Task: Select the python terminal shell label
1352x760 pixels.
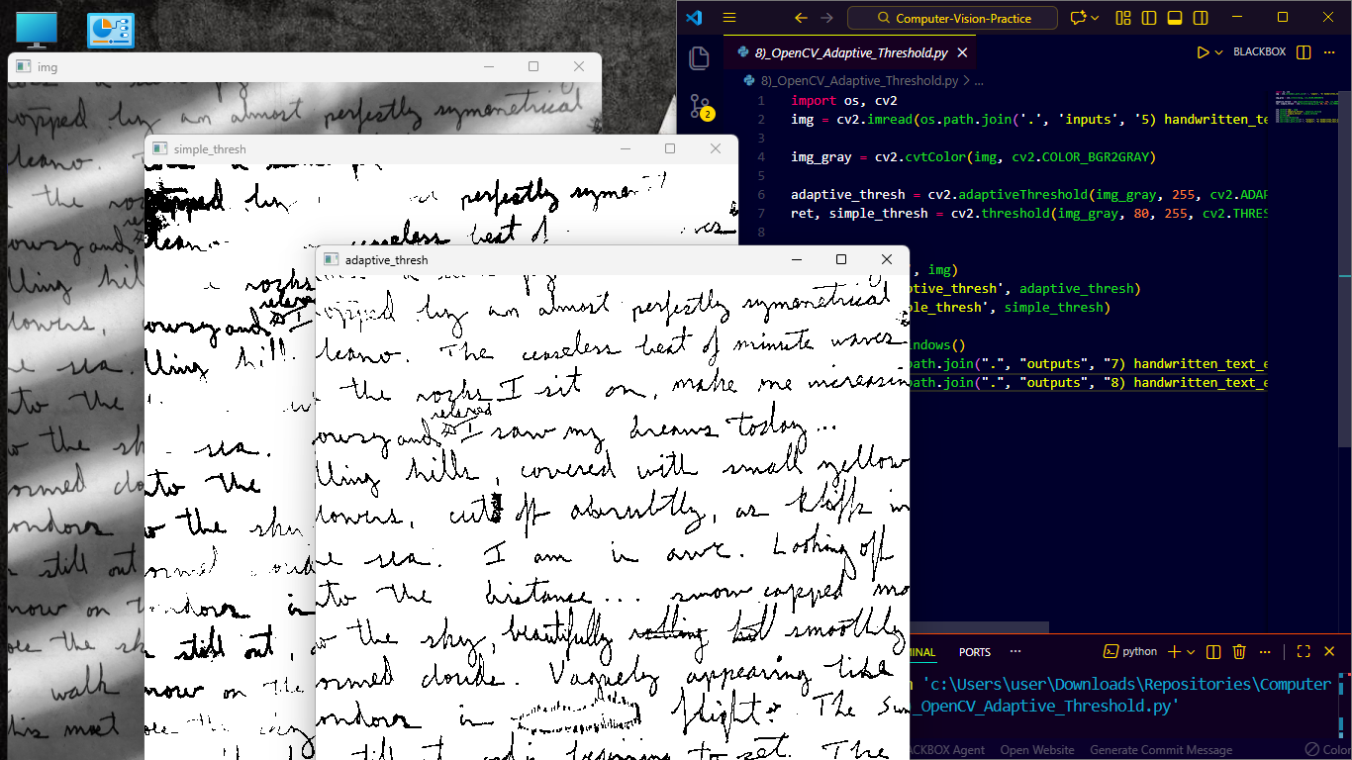Action: [1130, 651]
